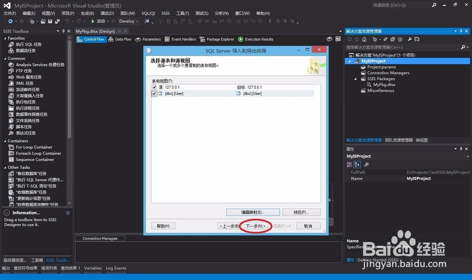Click the Properties wrench icon in Solution Explorer

click(x=410, y=40)
